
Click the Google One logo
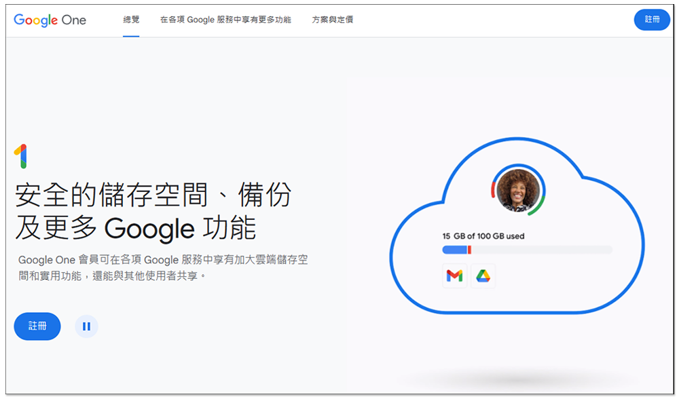coord(50,20)
